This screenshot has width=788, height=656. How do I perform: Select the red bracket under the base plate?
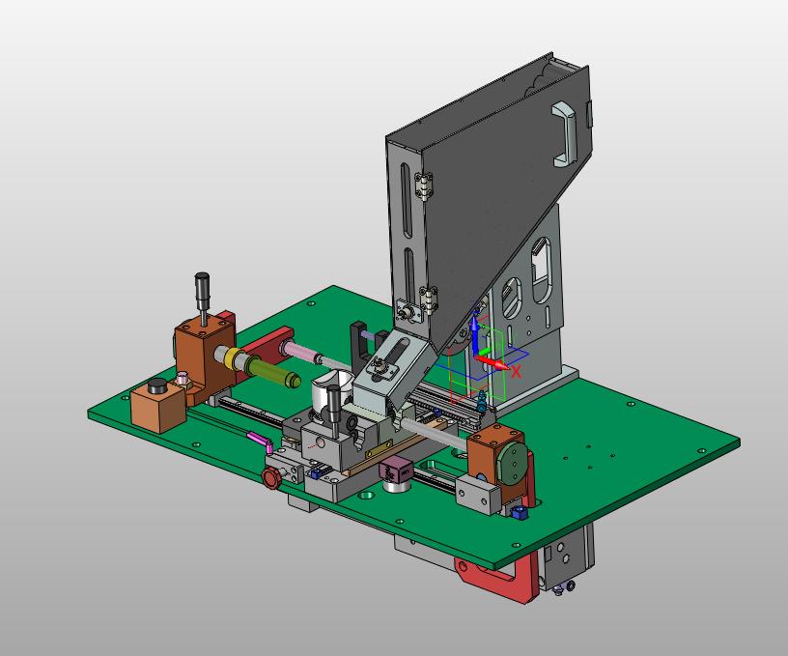[496, 578]
